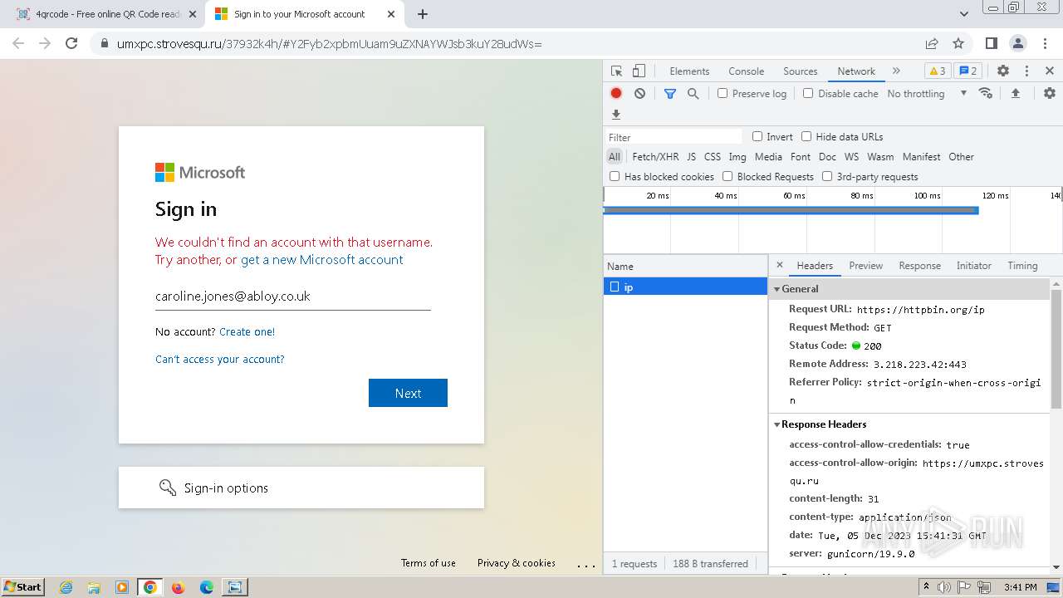Clear the network log
Screen dimensions: 1063x598
pos(639,94)
